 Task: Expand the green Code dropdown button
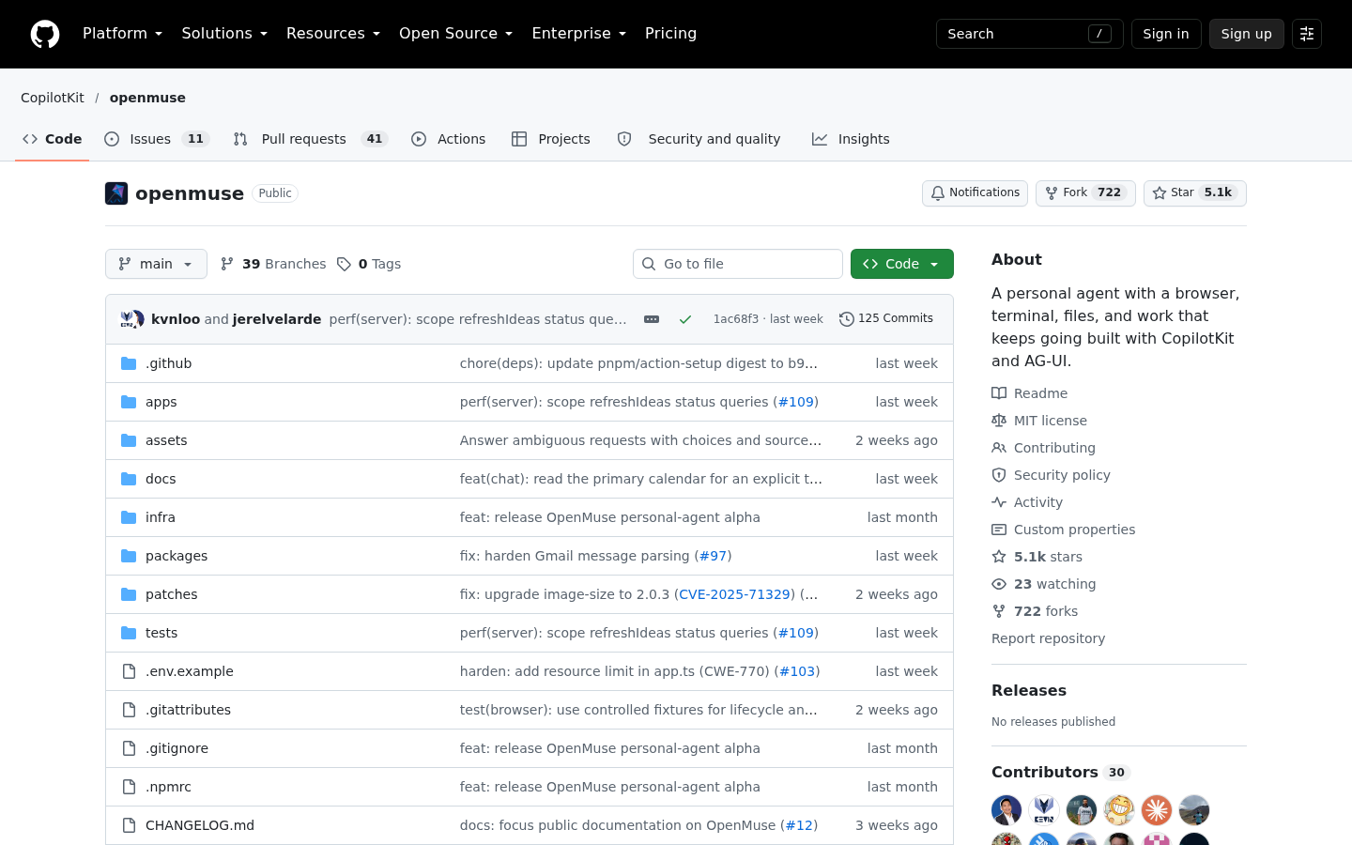tap(902, 264)
